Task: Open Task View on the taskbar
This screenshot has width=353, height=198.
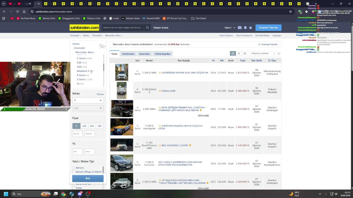Action: [x=55, y=194]
